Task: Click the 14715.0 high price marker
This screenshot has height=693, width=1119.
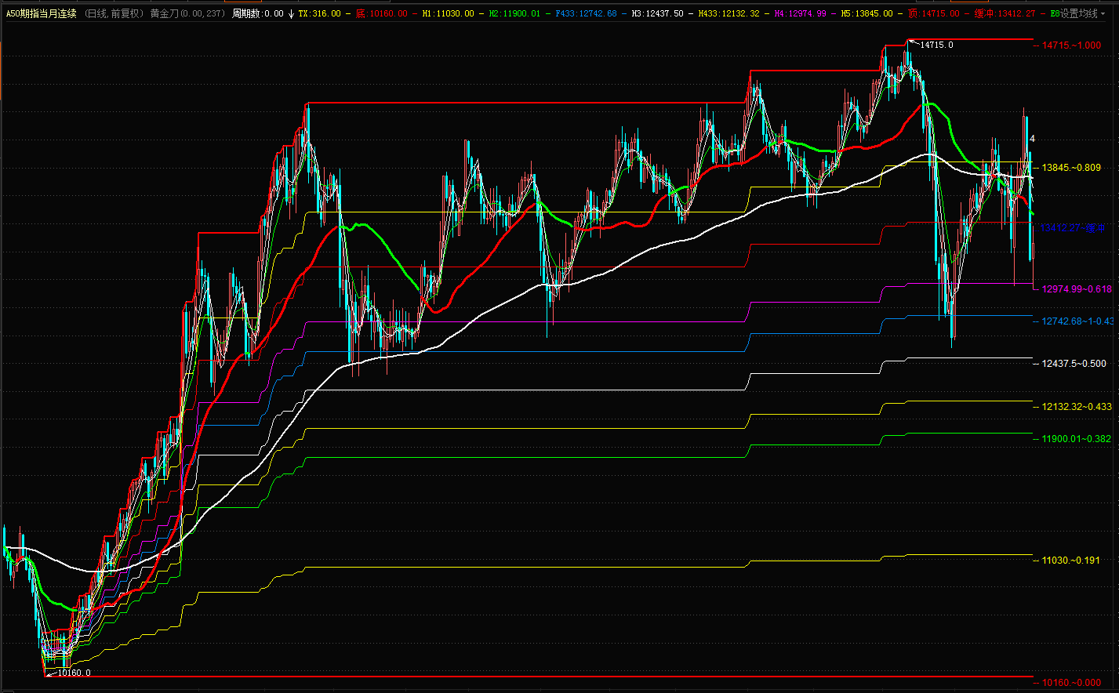Action: [x=936, y=45]
